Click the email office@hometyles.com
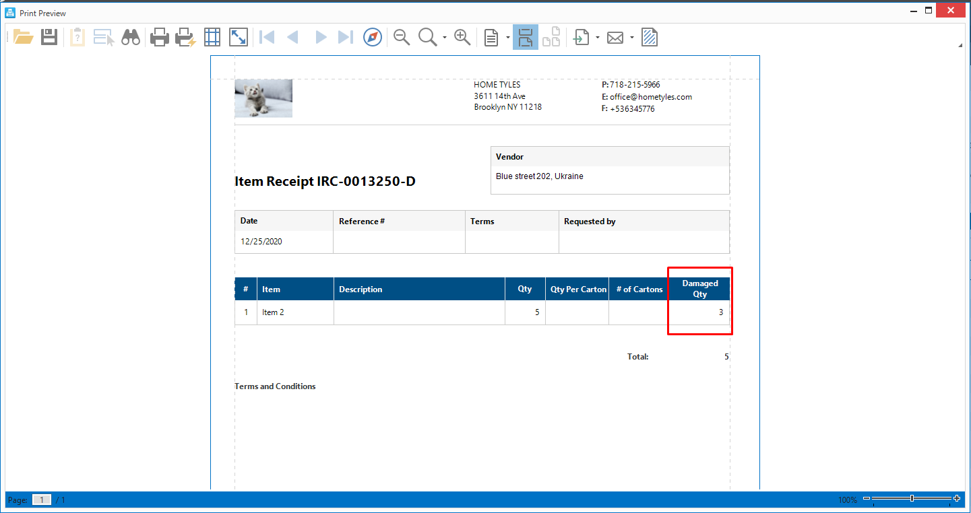The height and width of the screenshot is (513, 971). pyautogui.click(x=651, y=97)
